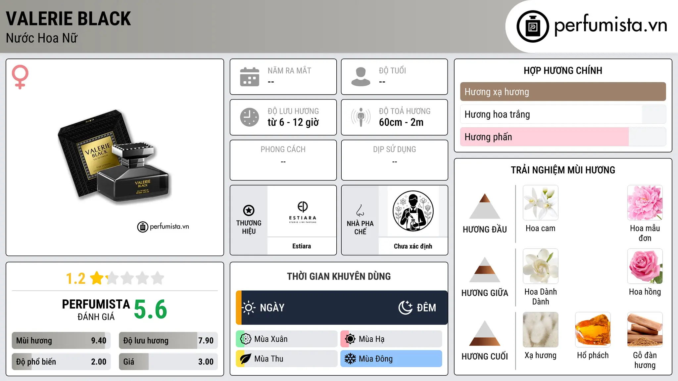Click the perfumer illustration above Chưa xác định
The image size is (678, 381).
413,211
